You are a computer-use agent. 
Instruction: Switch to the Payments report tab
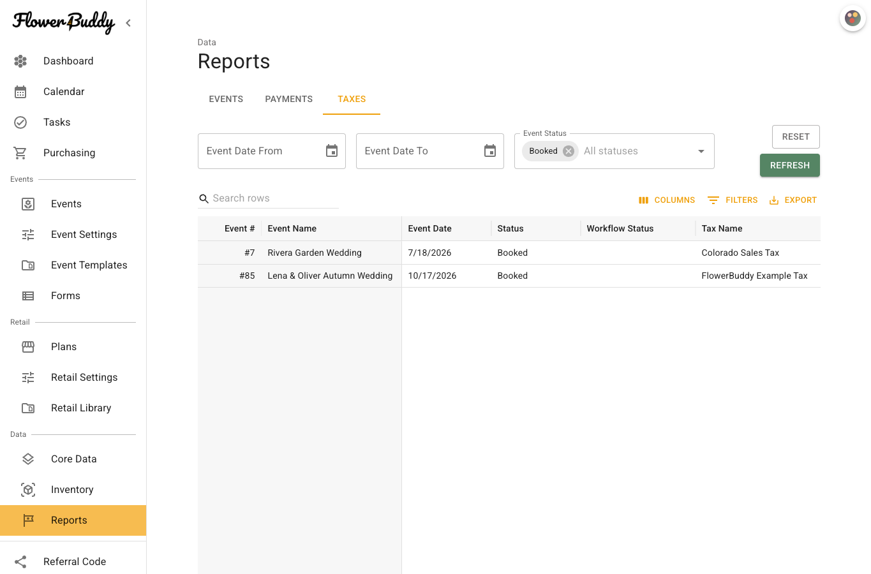pyautogui.click(x=289, y=99)
